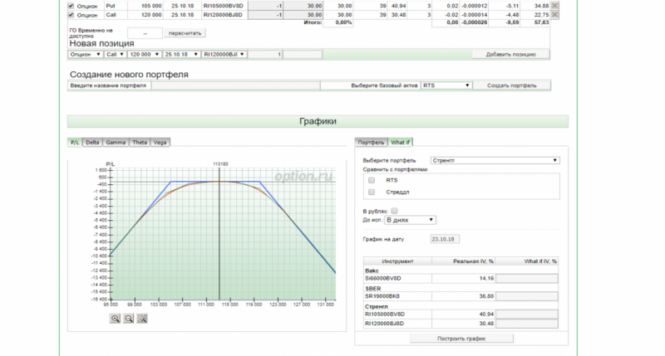
Task: Click the 'Графики' section header
Action: (x=318, y=121)
